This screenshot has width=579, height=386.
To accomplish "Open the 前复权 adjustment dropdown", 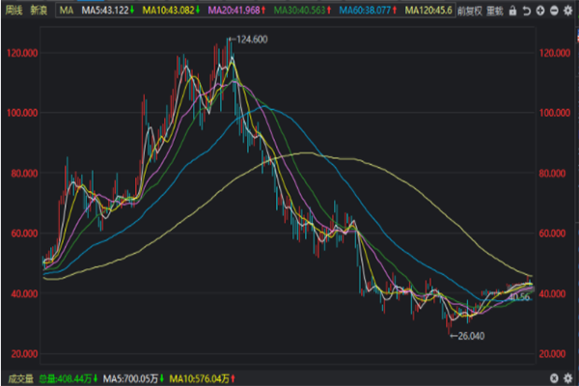I will tap(470, 11).
